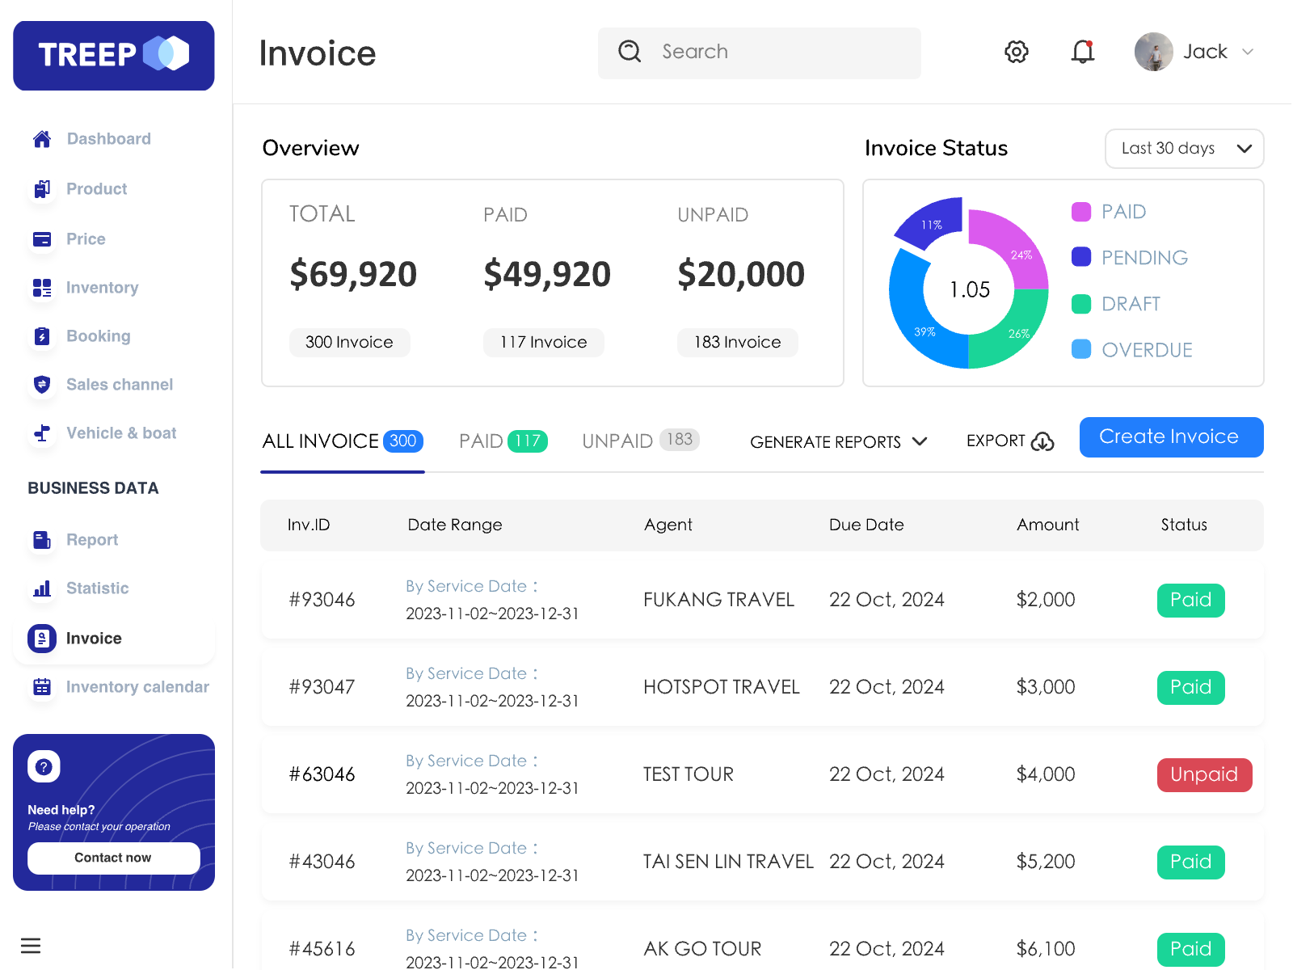Viewport: 1293px width, 970px height.
Task: Expand the Generate Reports dropdown
Action: coord(838,442)
